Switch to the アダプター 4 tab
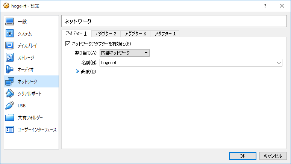This screenshot has width=291, height=164. click(x=165, y=34)
